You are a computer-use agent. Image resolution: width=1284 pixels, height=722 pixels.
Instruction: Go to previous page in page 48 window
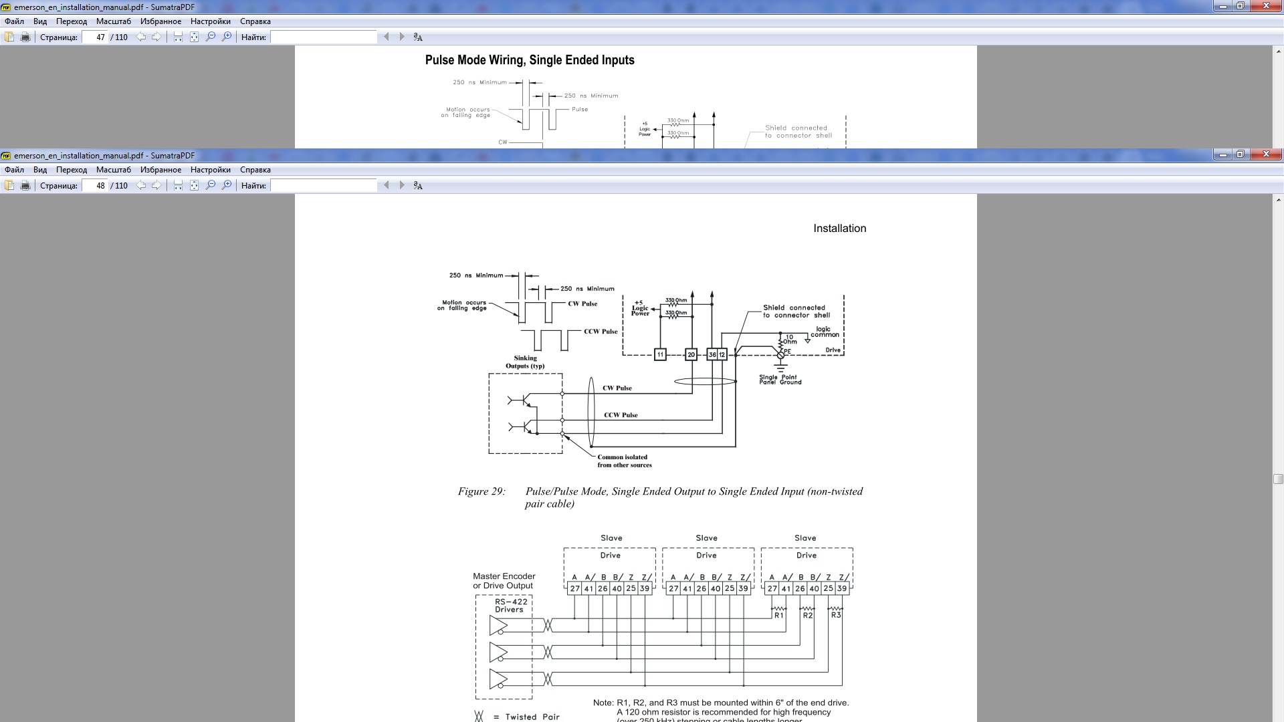point(140,185)
